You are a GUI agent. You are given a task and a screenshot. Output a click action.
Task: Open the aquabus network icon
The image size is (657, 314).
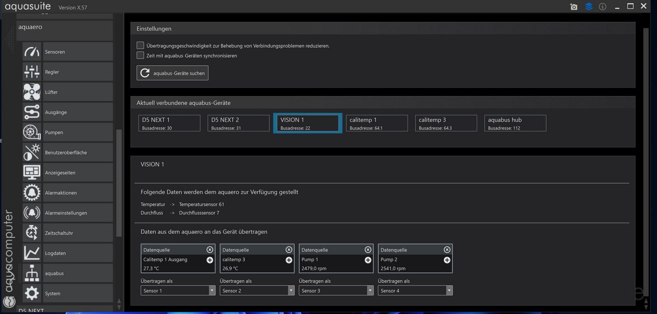pos(32,273)
